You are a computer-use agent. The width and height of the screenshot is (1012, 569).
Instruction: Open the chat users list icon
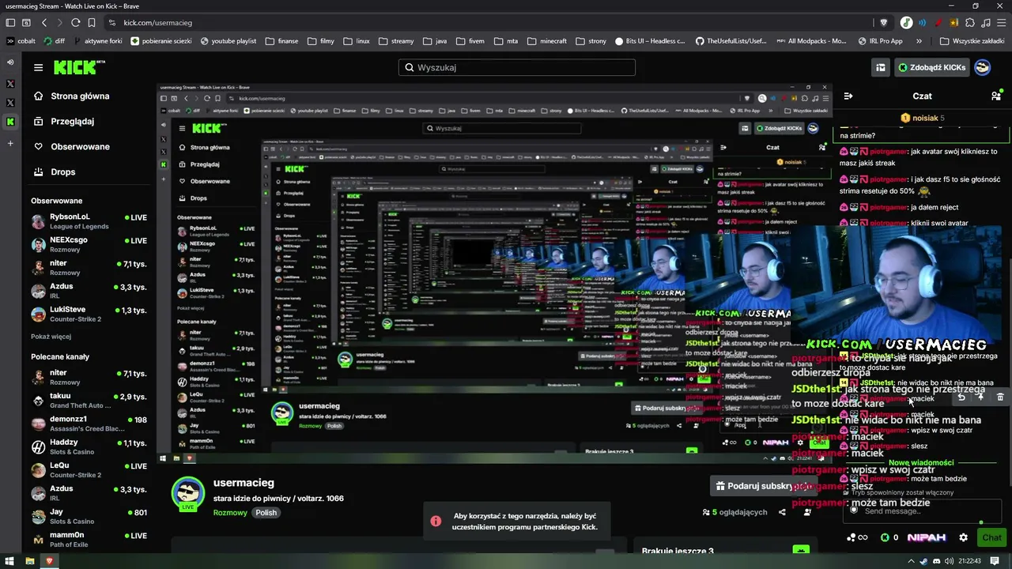pos(995,96)
